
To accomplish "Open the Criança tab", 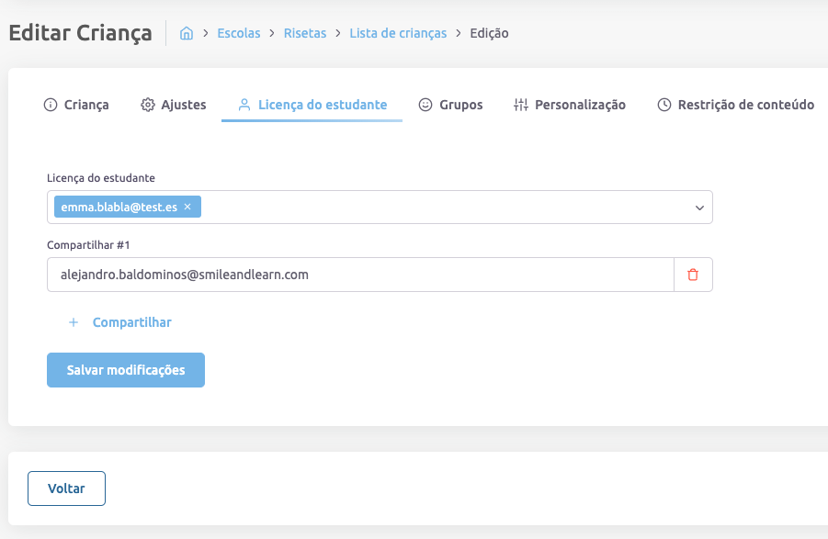I will click(86, 105).
